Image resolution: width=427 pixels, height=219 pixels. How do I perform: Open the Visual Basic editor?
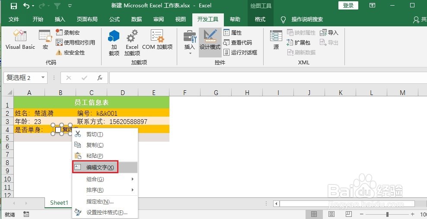point(20,40)
